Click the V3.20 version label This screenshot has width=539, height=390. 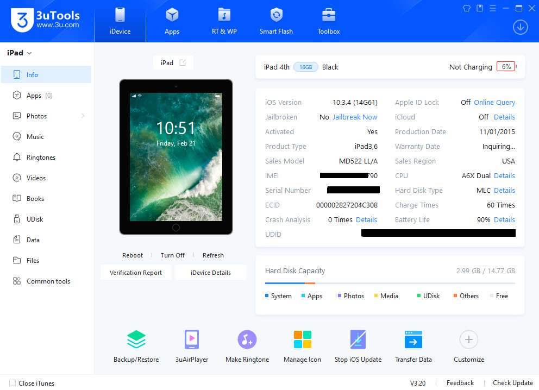418,383
